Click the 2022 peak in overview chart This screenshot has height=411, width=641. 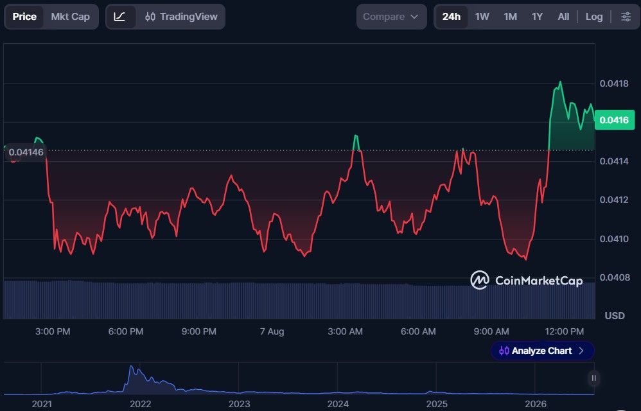pos(132,367)
